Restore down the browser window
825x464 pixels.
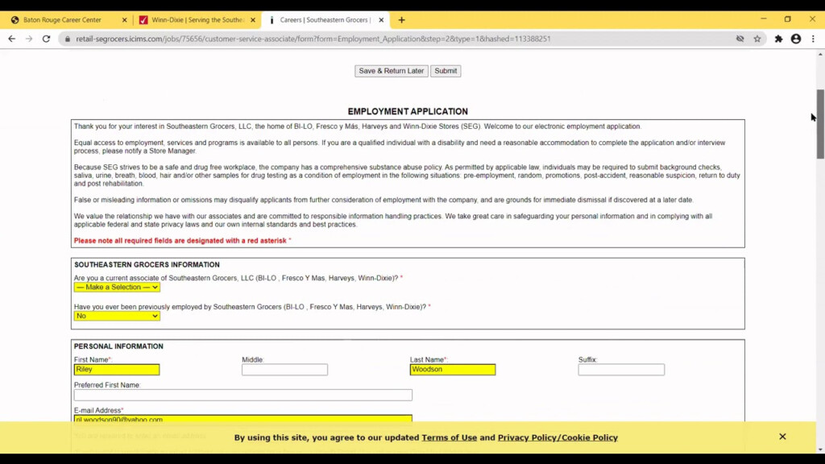click(x=788, y=19)
